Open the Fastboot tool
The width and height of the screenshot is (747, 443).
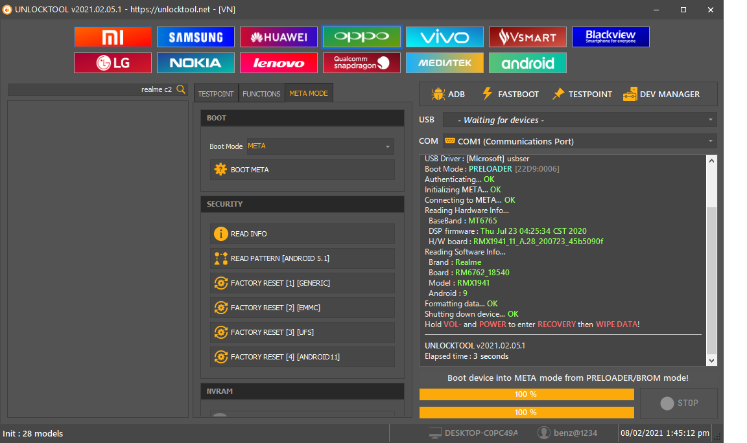(x=510, y=94)
